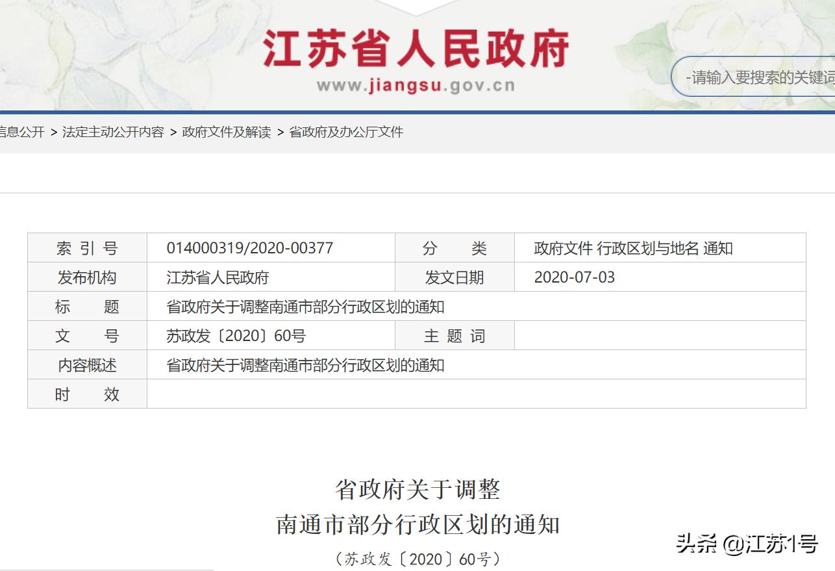Screen dimensions: 835x571
Task: Click the index number 014000319/2020-00377
Action: click(249, 247)
